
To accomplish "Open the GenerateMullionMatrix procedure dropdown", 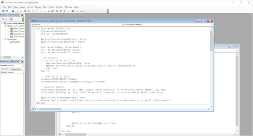I will (x=167, y=25).
